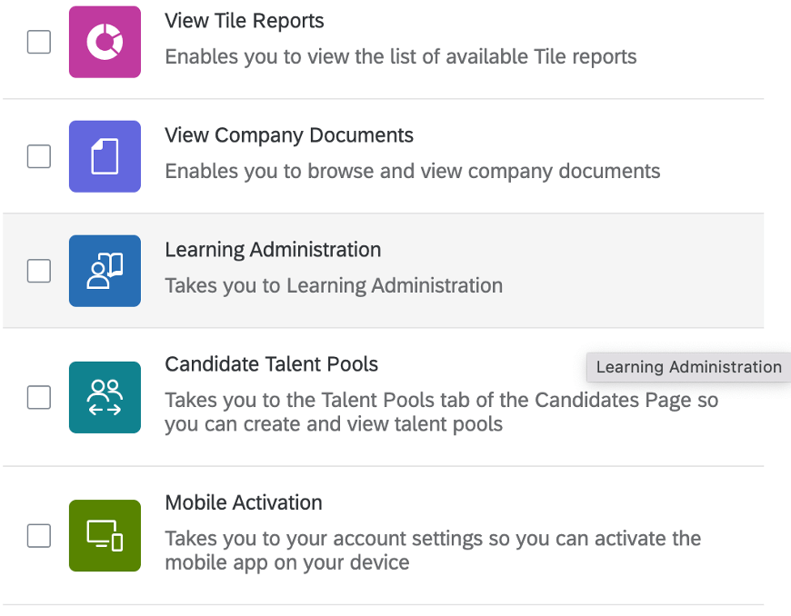The width and height of the screenshot is (791, 616).
Task: Click the pink View Tile Reports icon
Action: click(105, 42)
